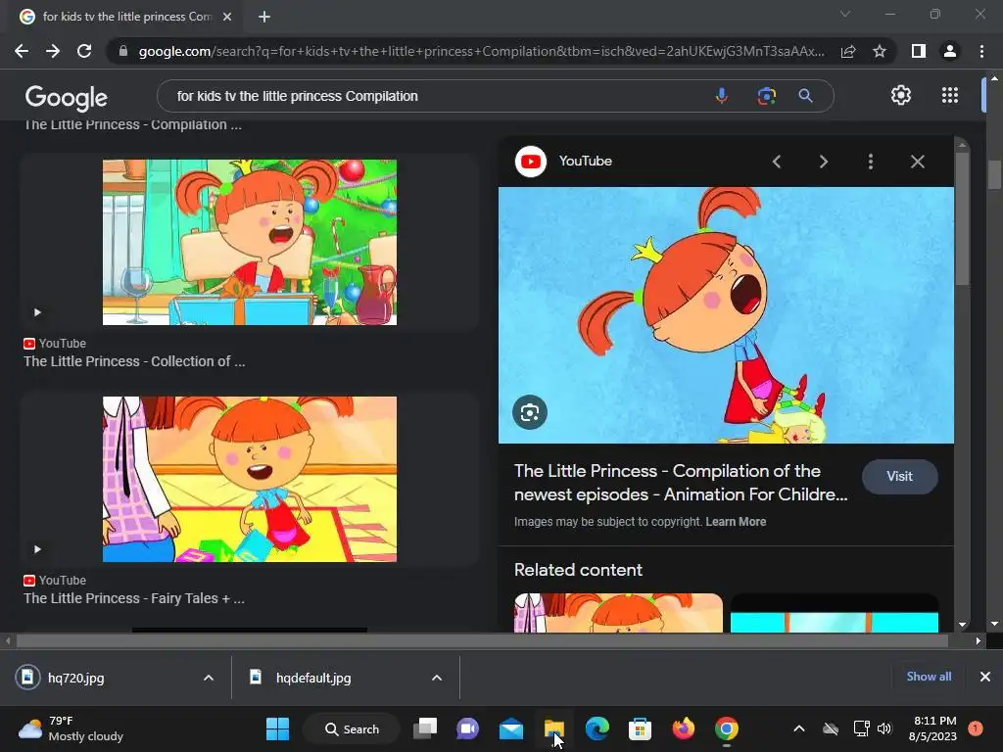Start voice search with the microphone icon
This screenshot has height=752, width=1003.
click(722, 96)
